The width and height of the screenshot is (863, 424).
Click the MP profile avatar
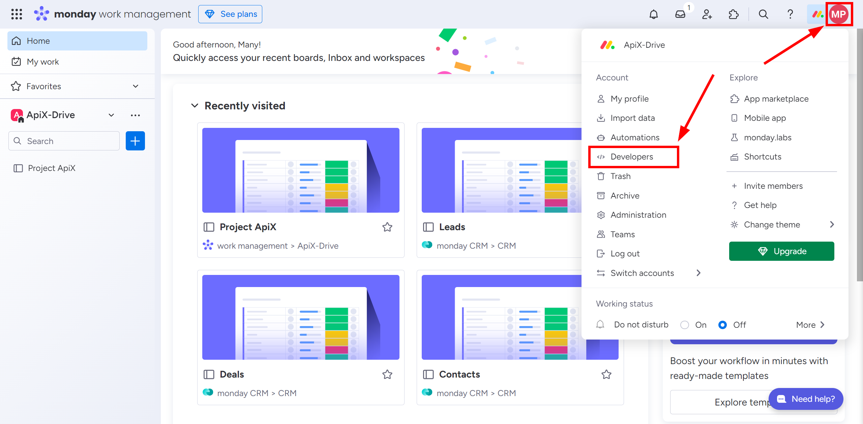tap(839, 14)
